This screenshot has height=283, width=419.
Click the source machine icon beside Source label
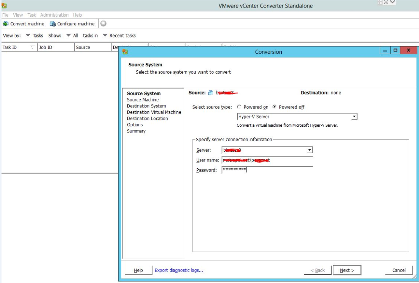(x=210, y=93)
